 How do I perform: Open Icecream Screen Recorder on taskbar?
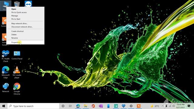[x=139, y=106]
